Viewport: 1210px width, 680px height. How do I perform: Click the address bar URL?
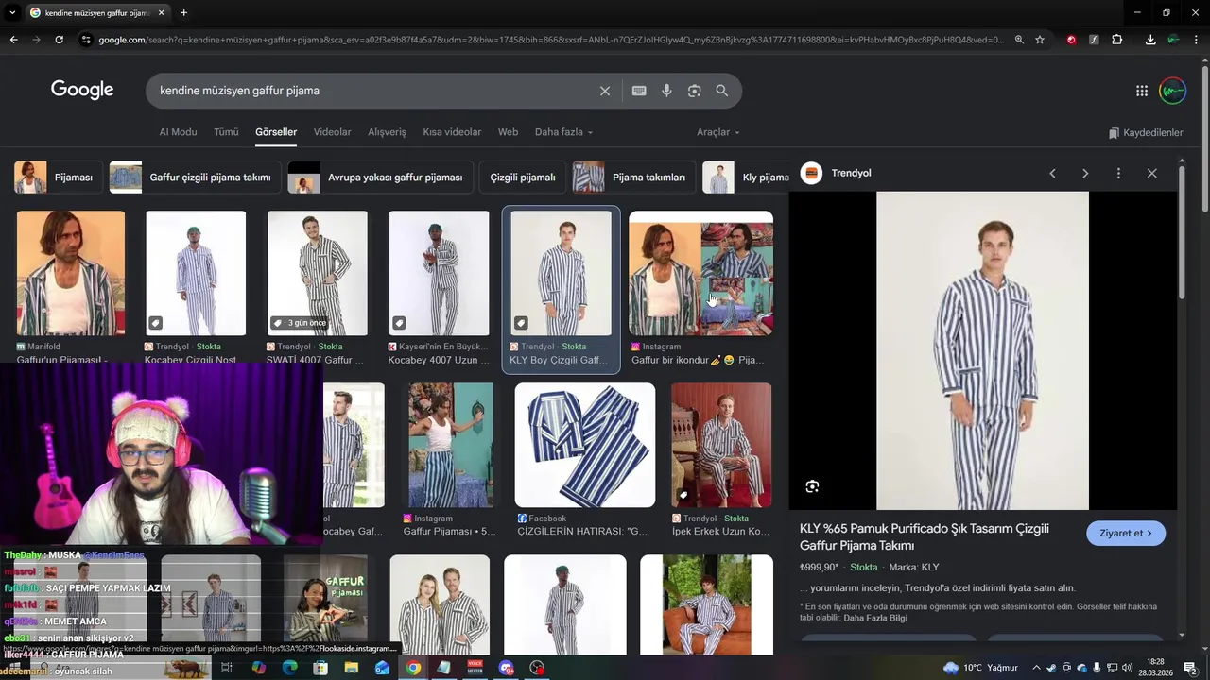coord(551,40)
